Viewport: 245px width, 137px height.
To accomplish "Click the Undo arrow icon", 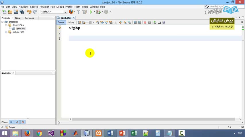I will pyautogui.click(x=29, y=12).
